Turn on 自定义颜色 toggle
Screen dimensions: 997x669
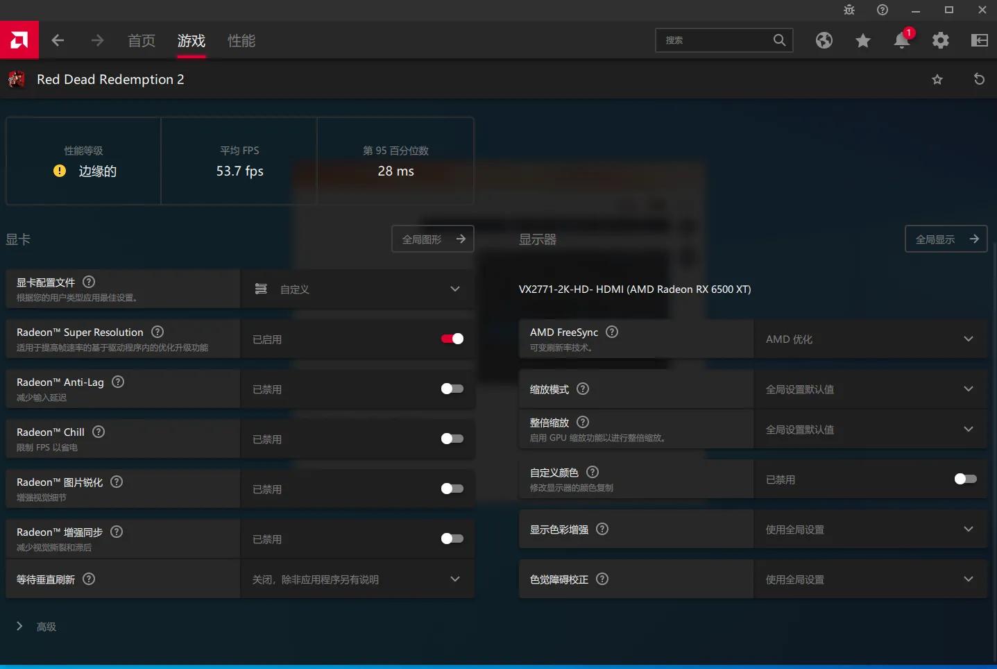(965, 479)
